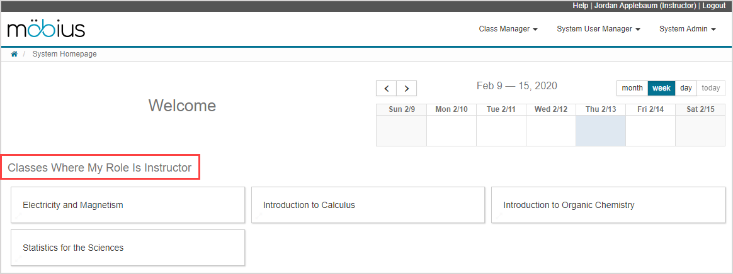Log out using the Logout link

click(x=714, y=6)
